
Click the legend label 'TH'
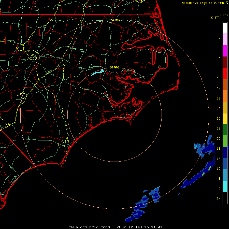(x=219, y=198)
